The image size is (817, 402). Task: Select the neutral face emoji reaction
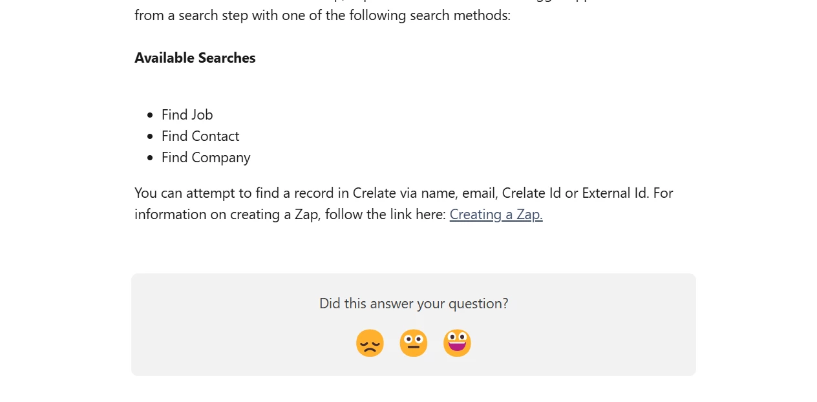tap(414, 343)
